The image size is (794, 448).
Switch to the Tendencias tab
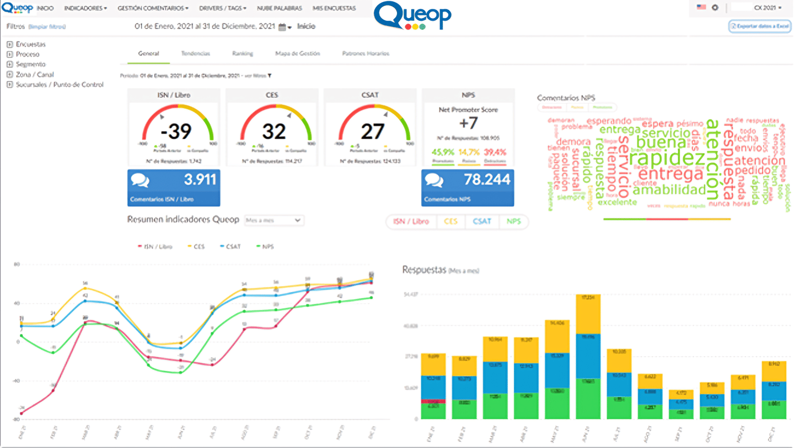[196, 53]
